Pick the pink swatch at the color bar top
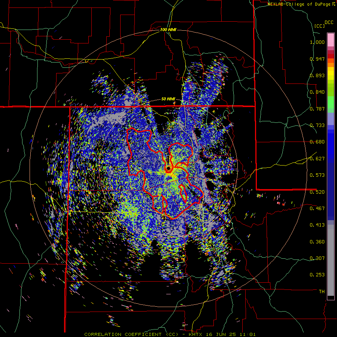The image size is (337, 337). point(331,40)
